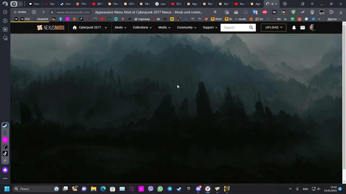Show hidden system tray icons
The width and height of the screenshot is (346, 194).
290,189
